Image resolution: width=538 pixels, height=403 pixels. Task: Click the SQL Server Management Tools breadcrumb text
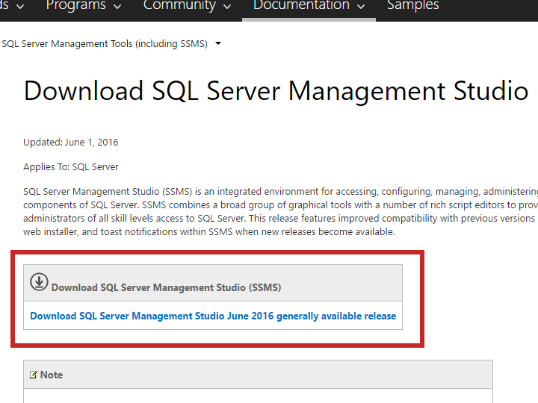(x=105, y=44)
